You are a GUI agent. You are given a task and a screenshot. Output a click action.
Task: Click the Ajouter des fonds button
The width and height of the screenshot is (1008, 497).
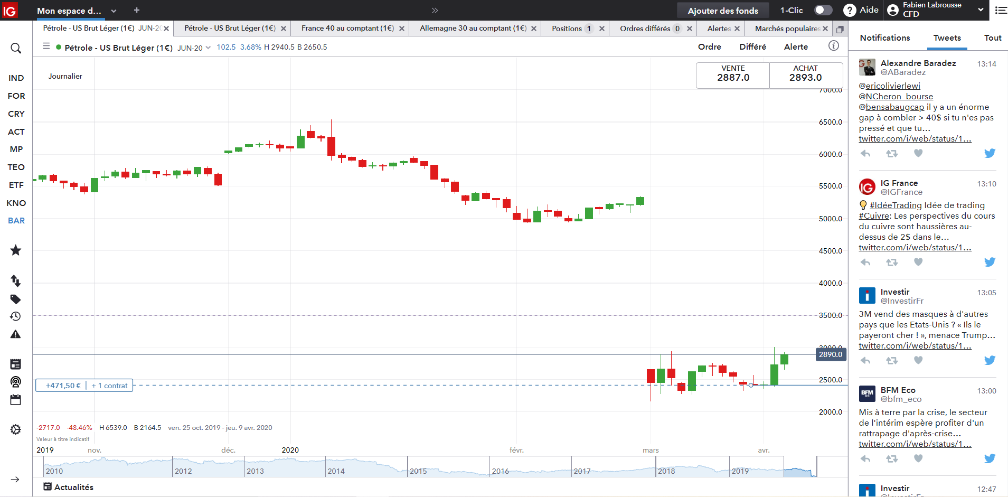coord(723,11)
